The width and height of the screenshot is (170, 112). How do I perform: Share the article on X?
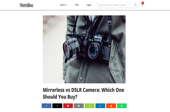click(x=57, y=106)
